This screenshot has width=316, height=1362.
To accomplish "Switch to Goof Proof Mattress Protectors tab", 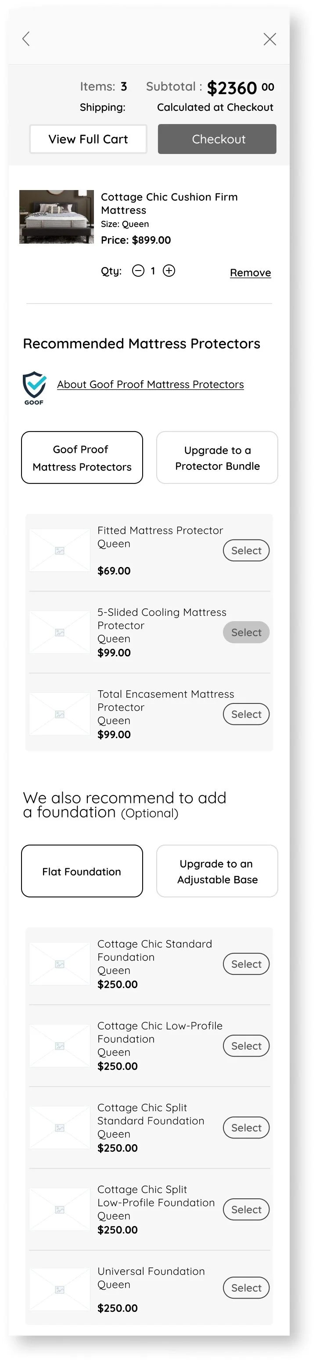I will pyautogui.click(x=82, y=458).
